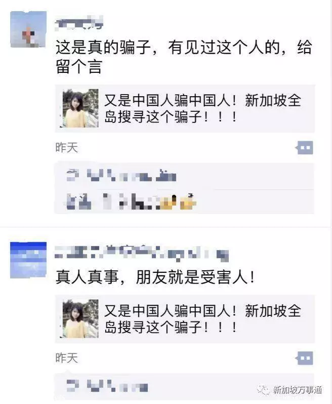This screenshot has width=332, height=404.
Task: Tap second poster's blue blurred avatar
Action: [28, 260]
